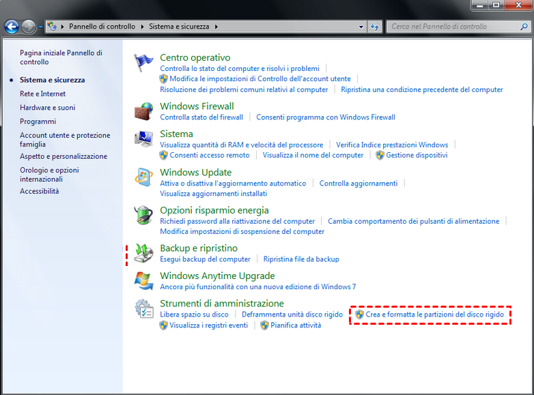Expand the arrow after Sistema e sicurezza breadcrumb

216,27
